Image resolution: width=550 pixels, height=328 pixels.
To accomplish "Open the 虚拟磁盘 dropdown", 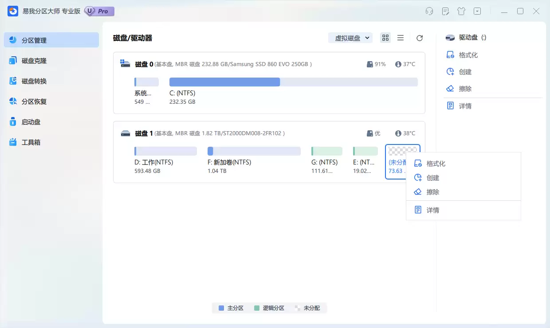I will 350,38.
